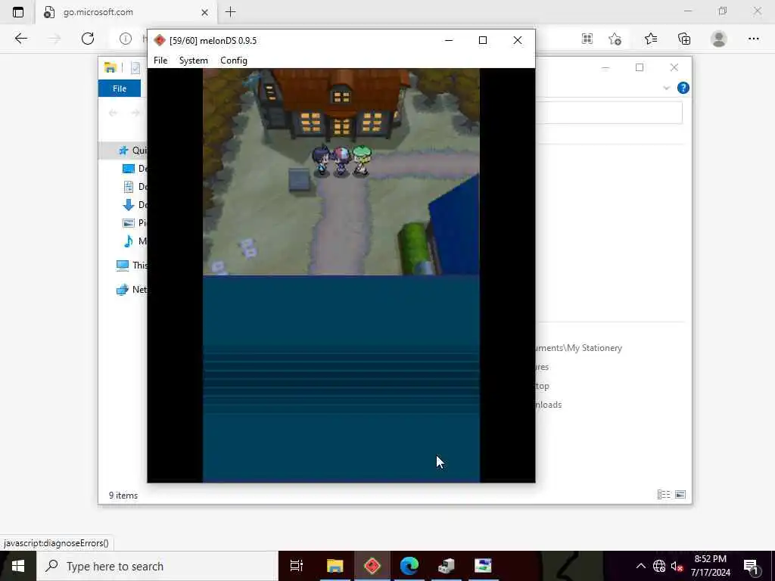Switch to melonDS from the taskbar
The image size is (775, 581).
click(372, 566)
